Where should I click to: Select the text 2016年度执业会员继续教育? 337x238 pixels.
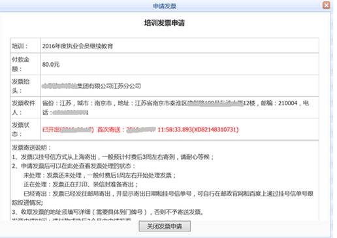[78, 46]
